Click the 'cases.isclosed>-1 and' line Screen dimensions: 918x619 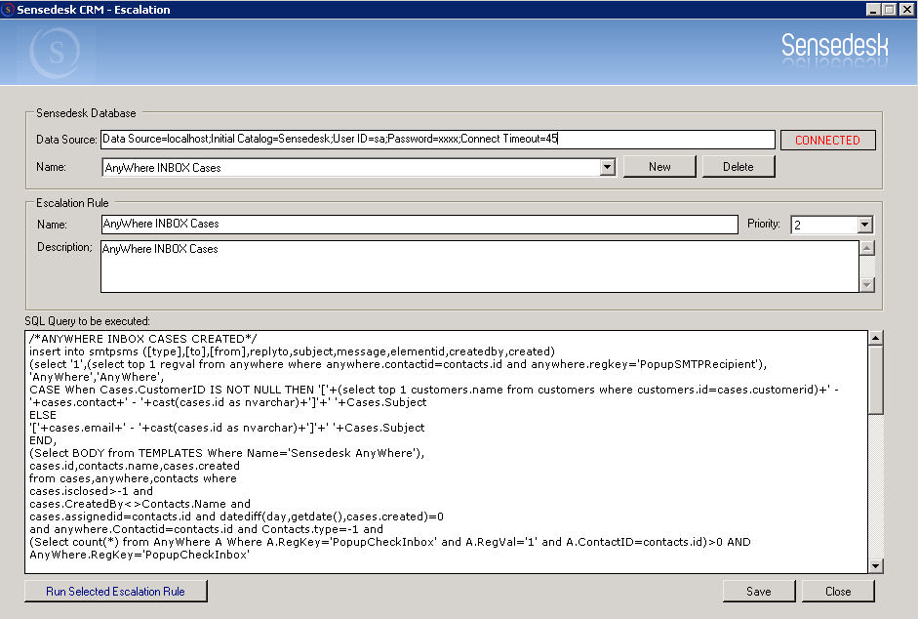pyautogui.click(x=91, y=491)
